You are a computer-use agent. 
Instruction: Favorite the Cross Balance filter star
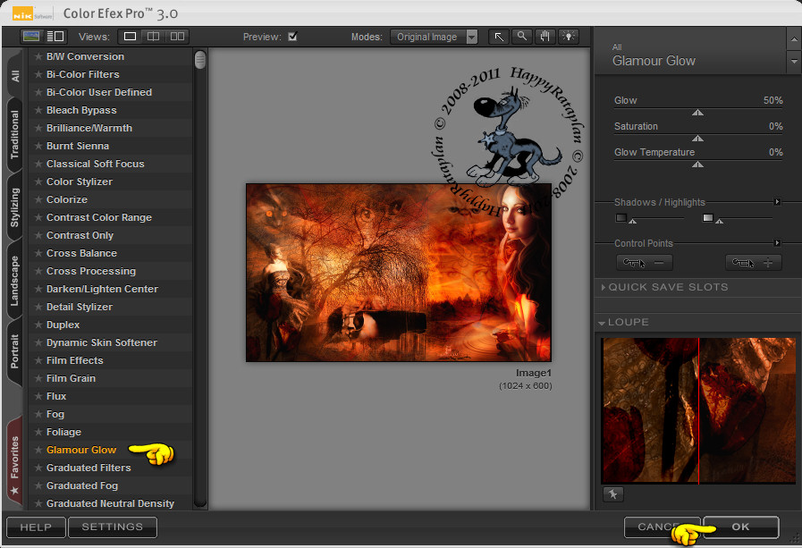point(38,253)
